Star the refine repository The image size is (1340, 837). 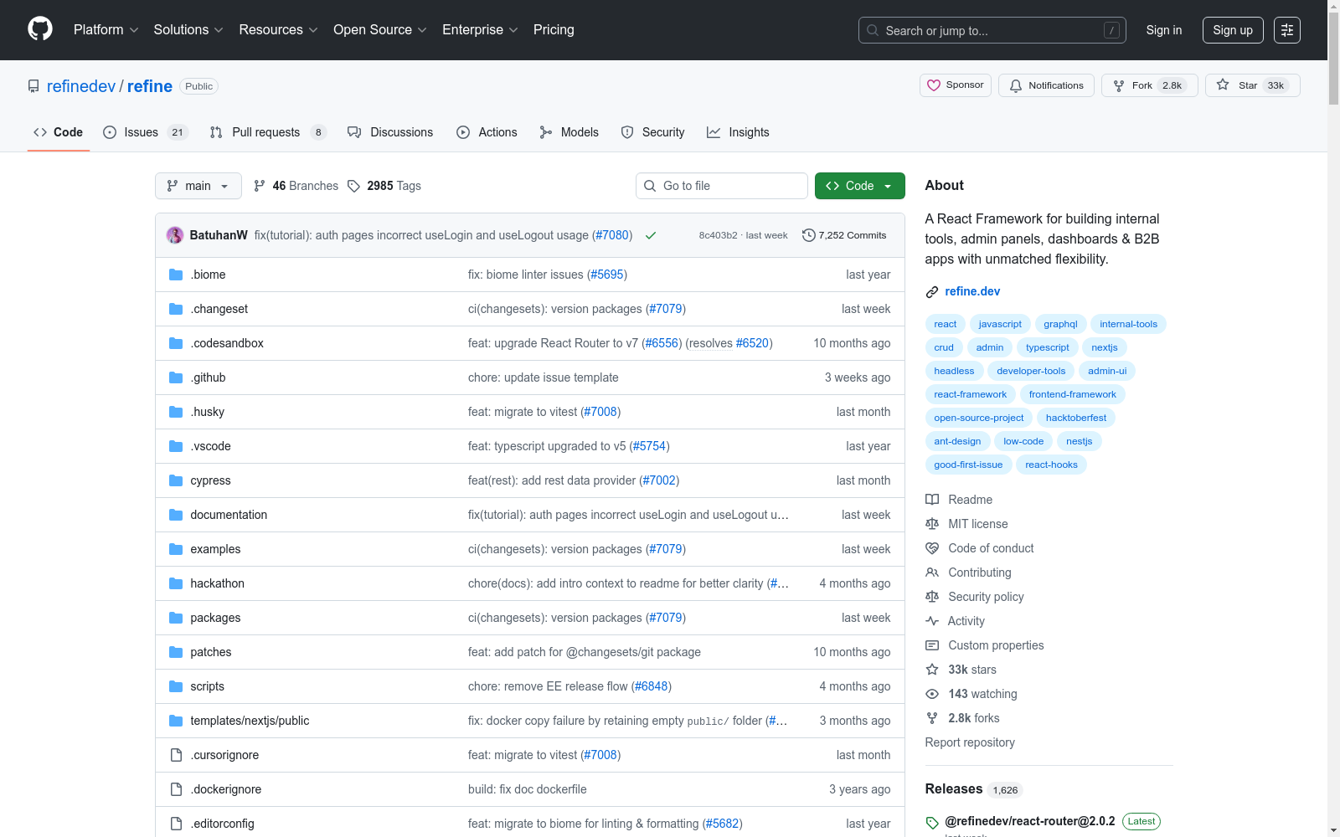click(x=1253, y=85)
